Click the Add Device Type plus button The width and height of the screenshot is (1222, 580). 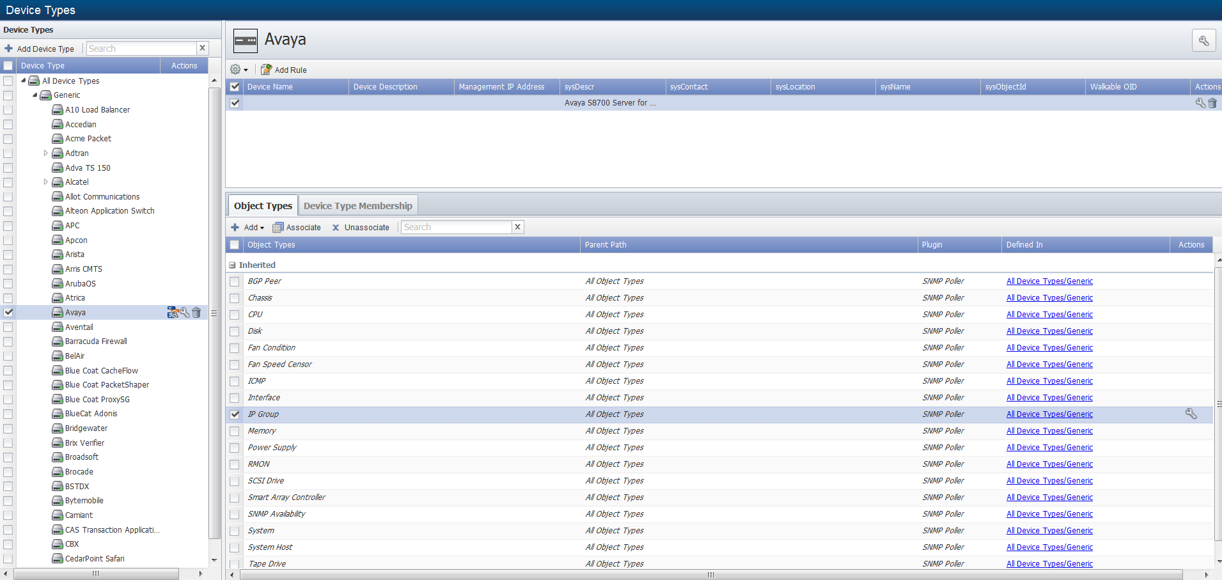pos(39,49)
